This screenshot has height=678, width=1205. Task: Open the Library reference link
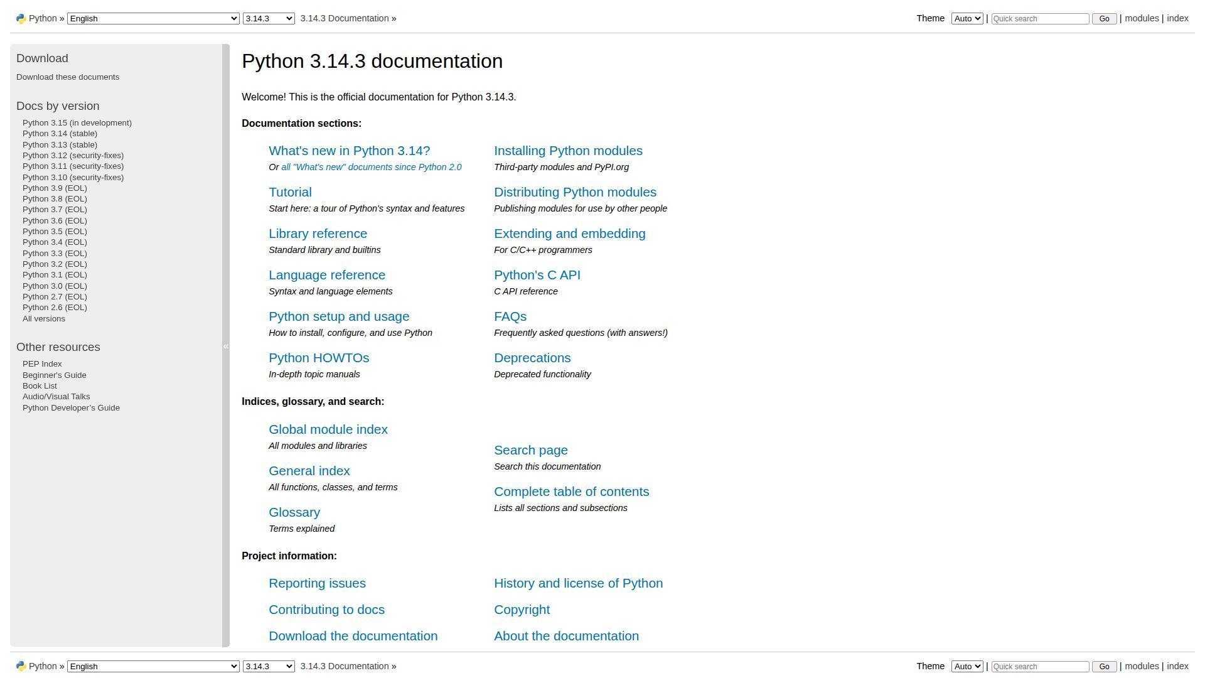tap(318, 234)
